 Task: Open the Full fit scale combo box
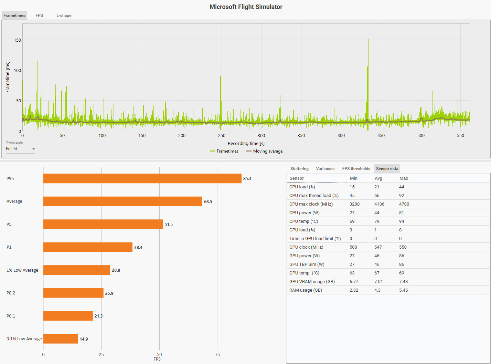(x=20, y=149)
